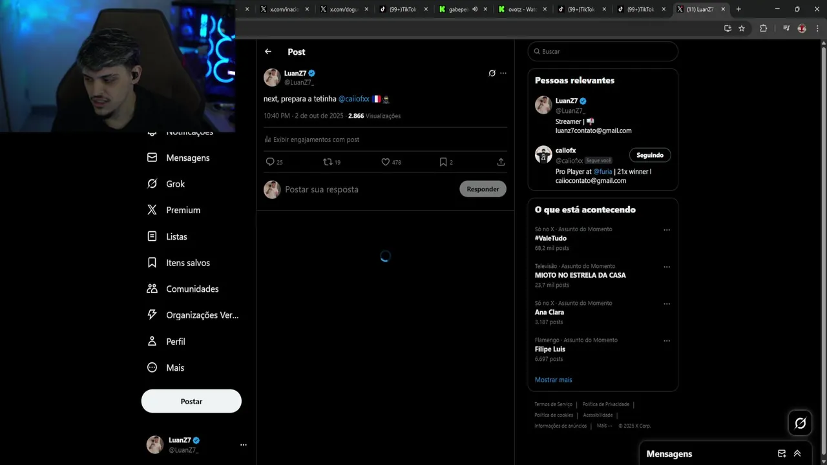Click the search magnifier icon

[536, 52]
